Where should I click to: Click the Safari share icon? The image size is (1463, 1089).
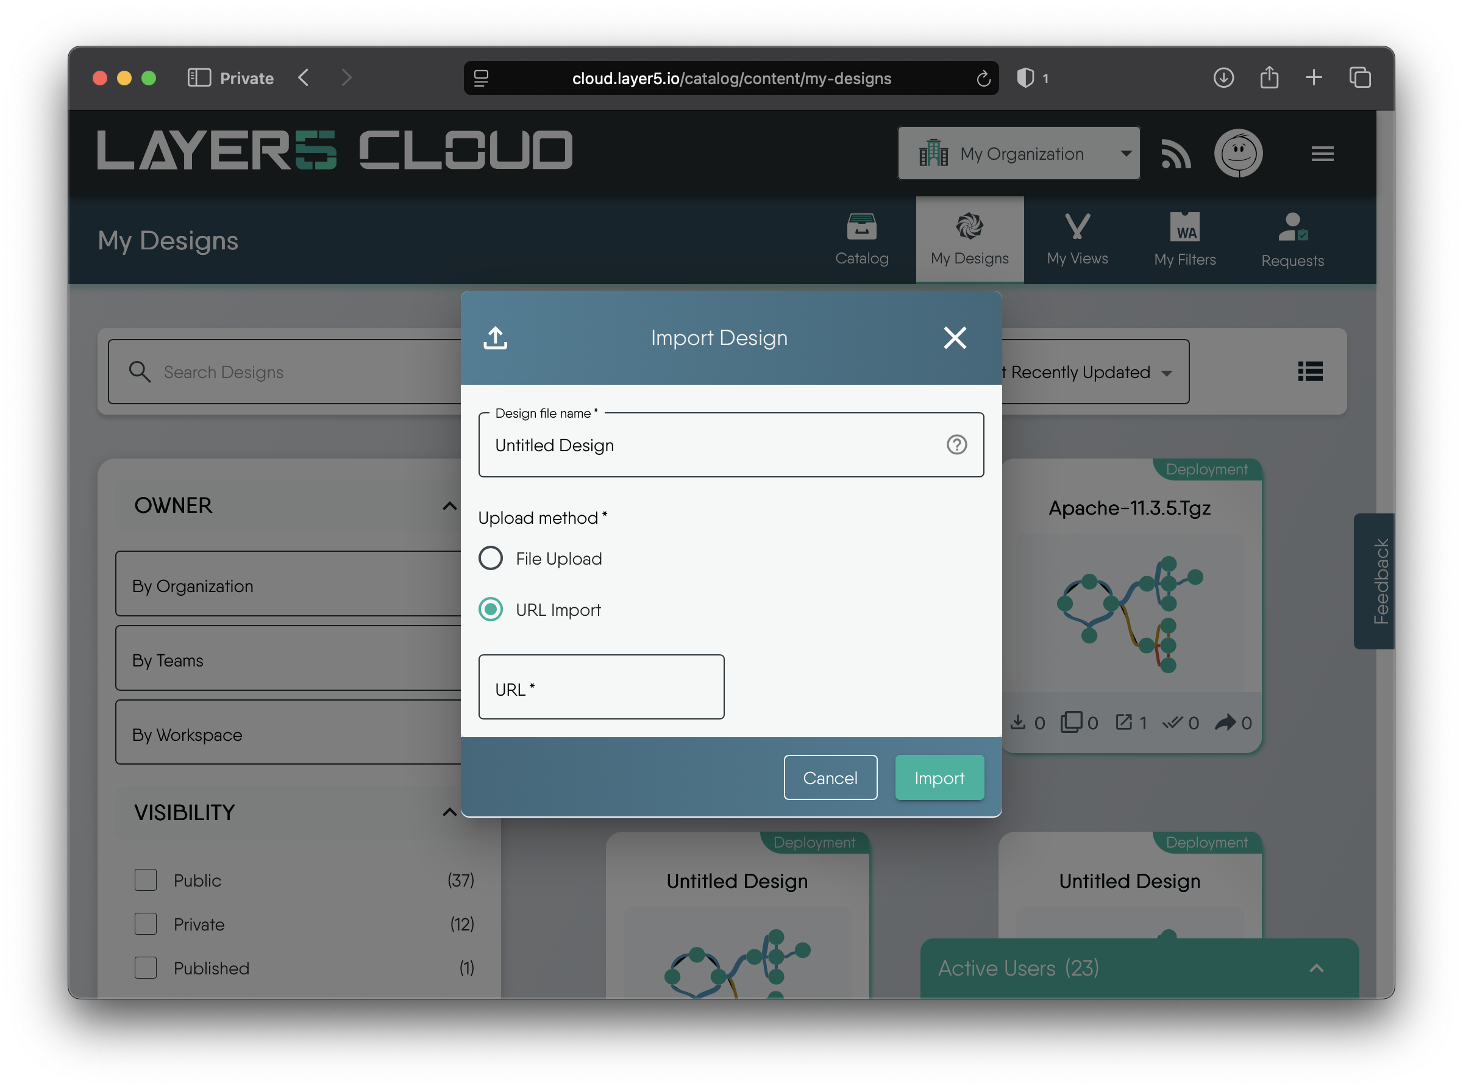tap(1269, 78)
